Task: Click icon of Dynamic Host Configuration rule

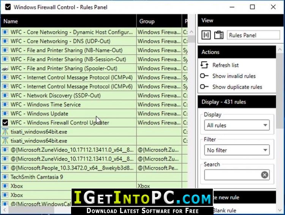Action: (x=5, y=32)
